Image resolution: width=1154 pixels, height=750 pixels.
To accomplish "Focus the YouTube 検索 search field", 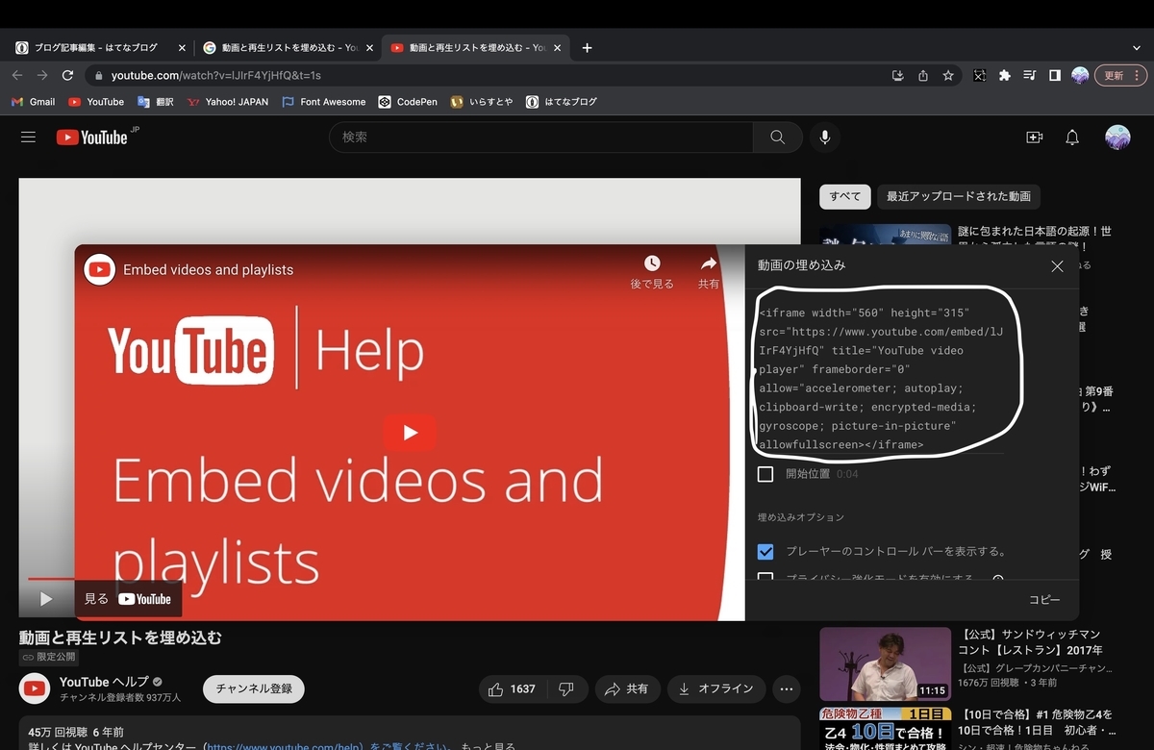I will click(x=540, y=137).
